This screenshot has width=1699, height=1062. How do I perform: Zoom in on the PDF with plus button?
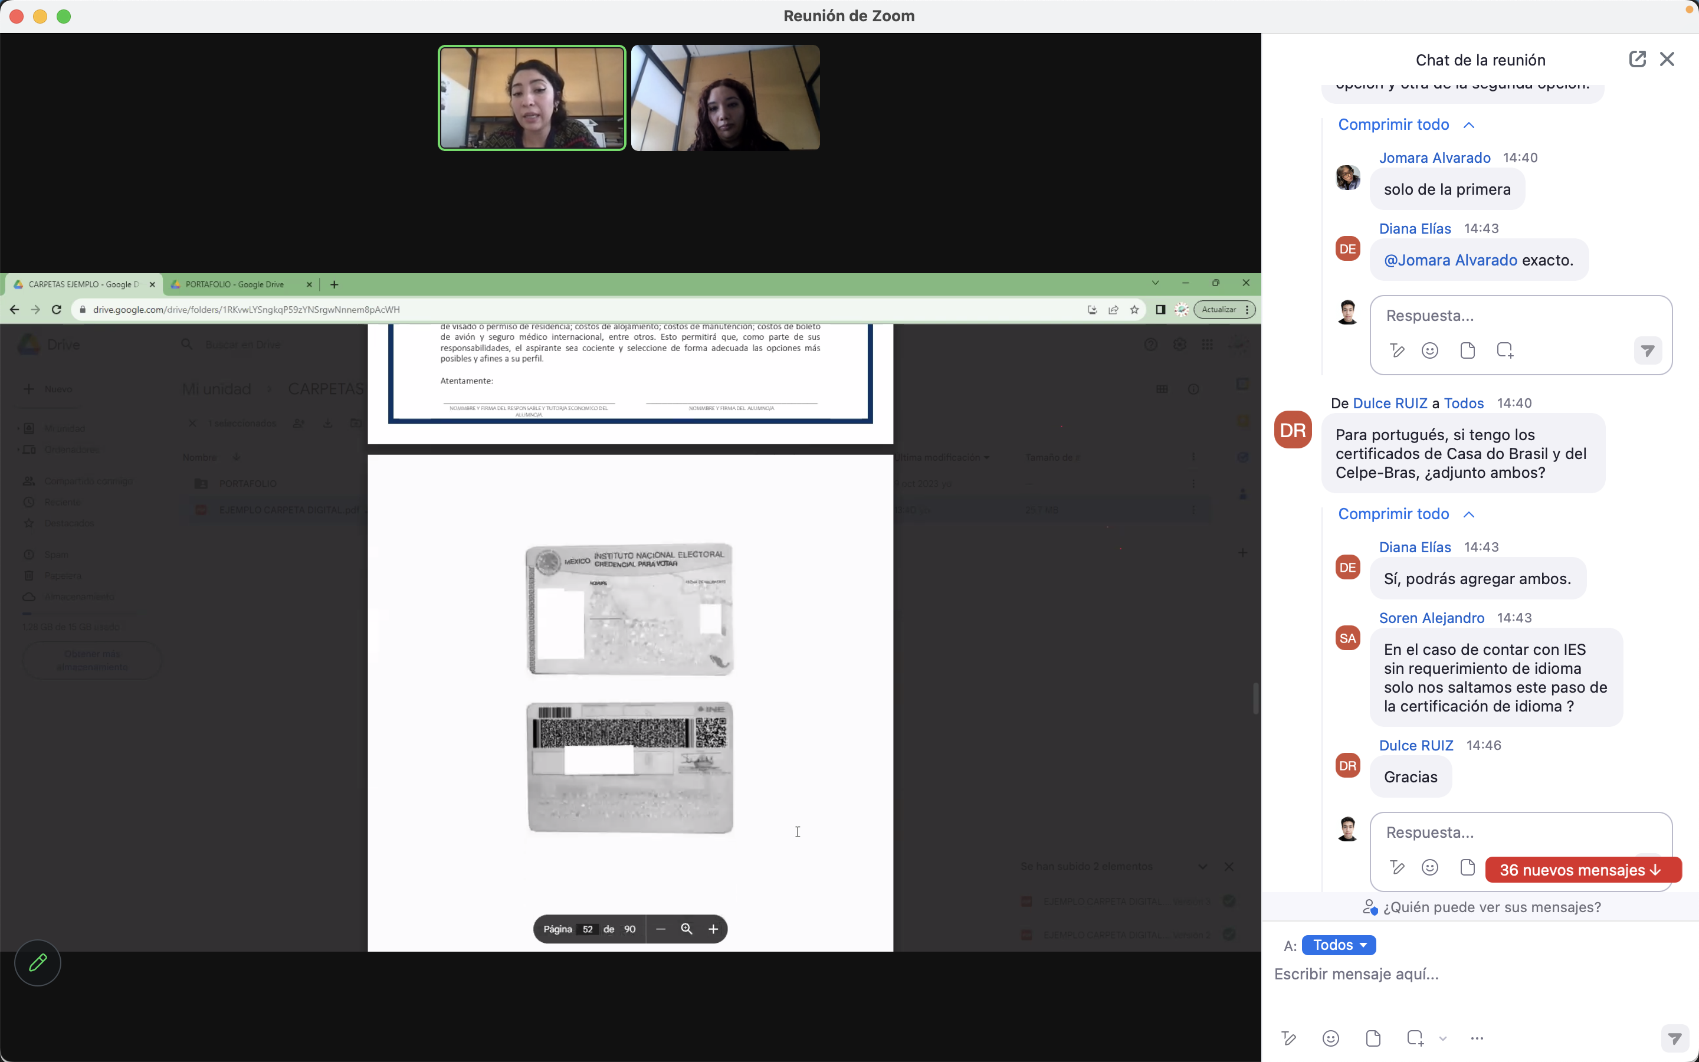pyautogui.click(x=713, y=929)
